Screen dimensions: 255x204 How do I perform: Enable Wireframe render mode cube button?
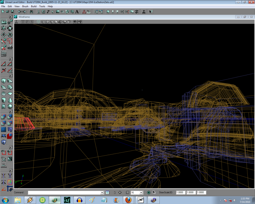(x=38, y=22)
